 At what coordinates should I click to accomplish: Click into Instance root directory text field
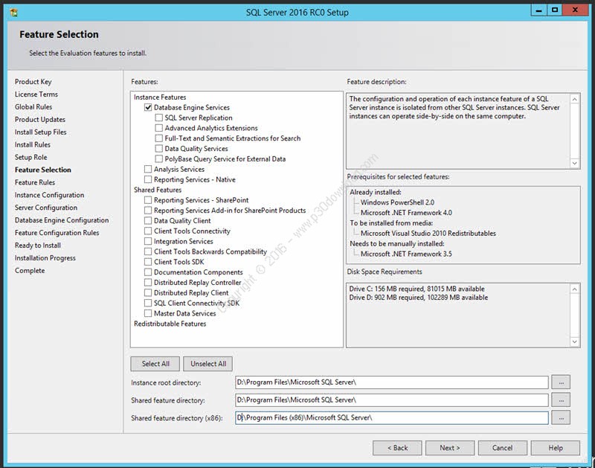390,382
